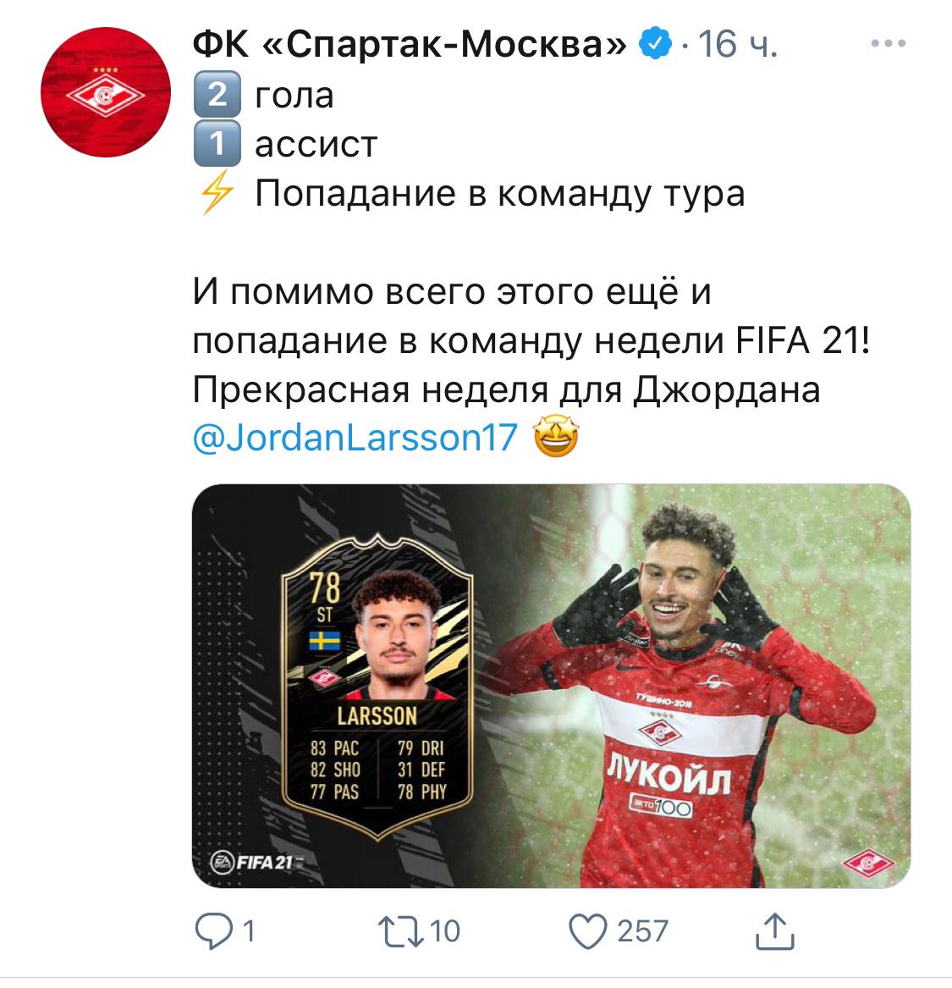Click the reply count 1
Image resolution: width=952 pixels, height=988 pixels.
[249, 931]
